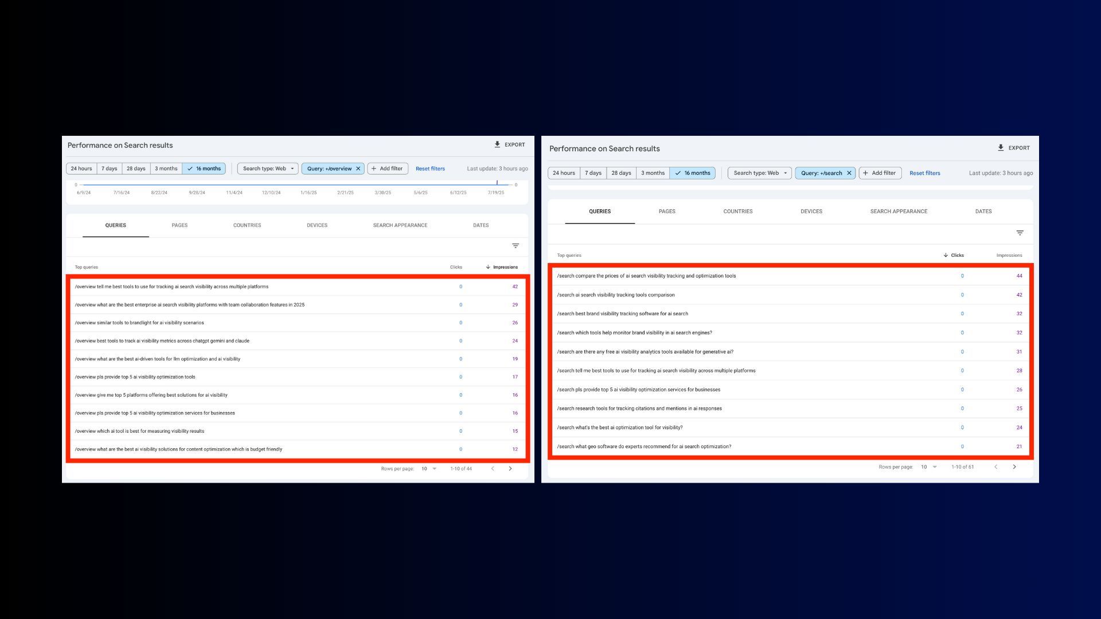Image resolution: width=1101 pixels, height=619 pixels.
Task: Open the Rows per page dropdown
Action: pos(428,468)
